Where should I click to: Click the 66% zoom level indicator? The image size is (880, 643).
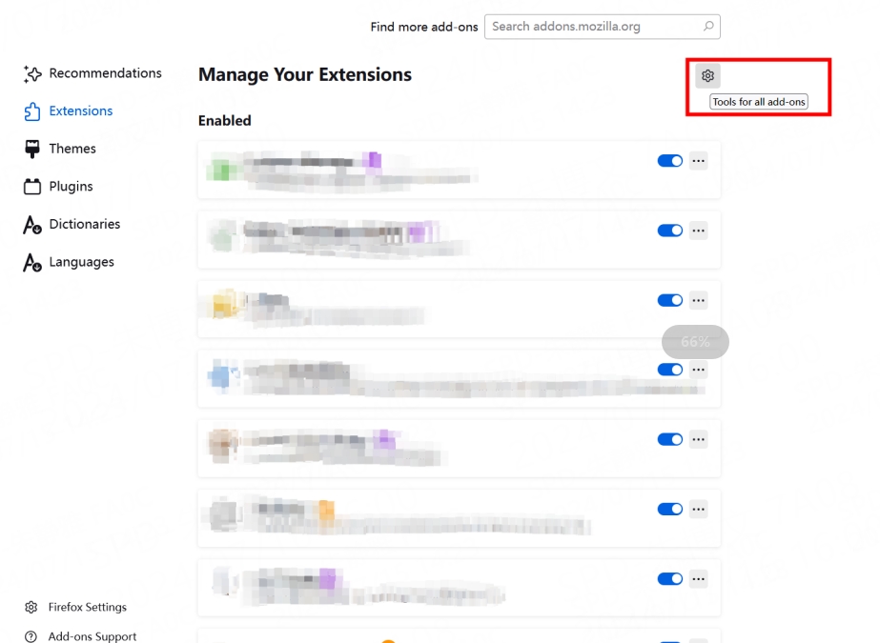[x=695, y=342]
